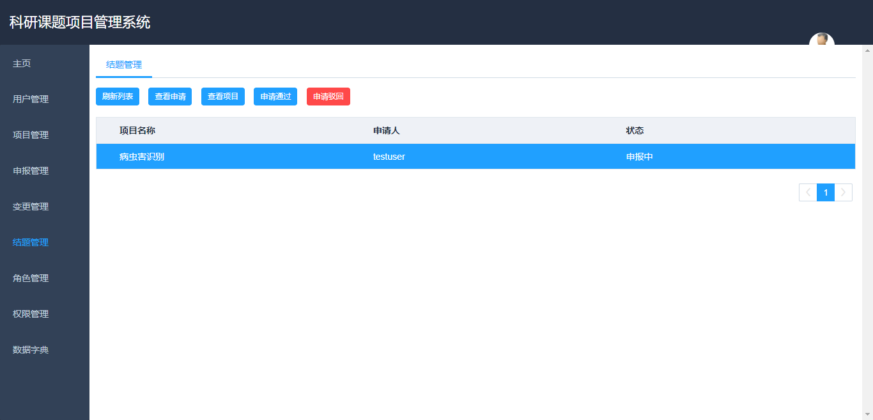
Task: Click the 项目名称 column header
Action: coord(137,130)
